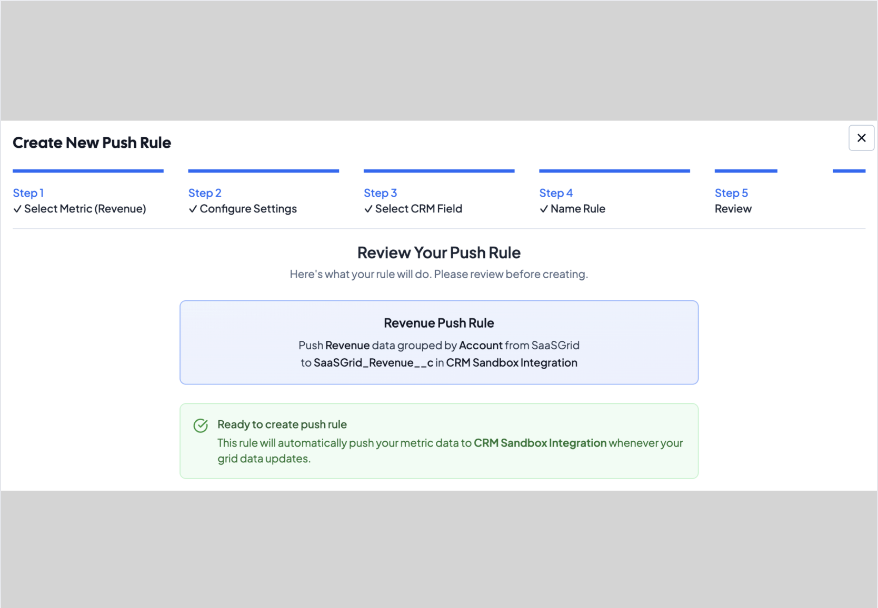Click the Step 1 progress bar
The width and height of the screenshot is (878, 608).
click(x=88, y=171)
